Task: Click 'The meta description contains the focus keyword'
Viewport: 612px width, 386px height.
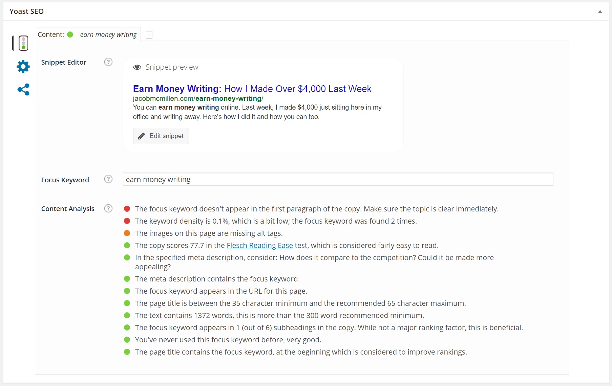Action: click(x=217, y=279)
